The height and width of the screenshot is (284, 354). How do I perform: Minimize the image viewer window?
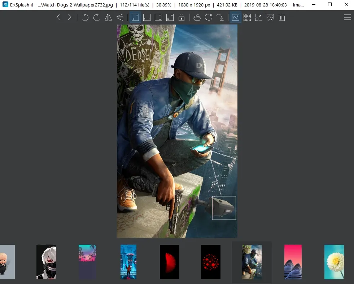[314, 5]
